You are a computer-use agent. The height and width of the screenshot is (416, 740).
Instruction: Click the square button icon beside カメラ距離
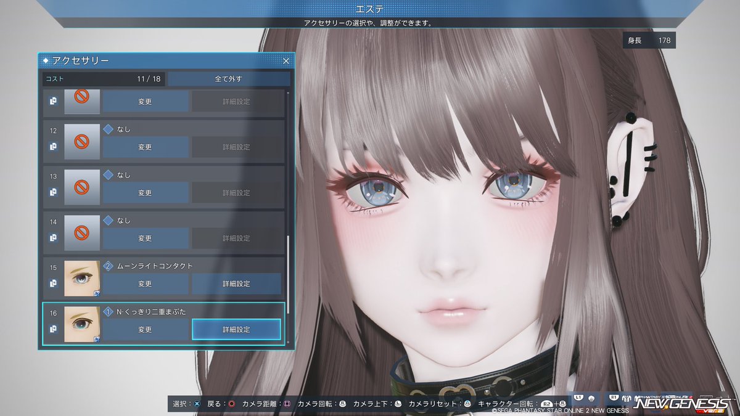(287, 404)
